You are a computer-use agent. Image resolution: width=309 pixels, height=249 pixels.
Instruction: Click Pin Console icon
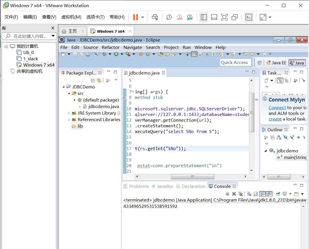pos(278,194)
